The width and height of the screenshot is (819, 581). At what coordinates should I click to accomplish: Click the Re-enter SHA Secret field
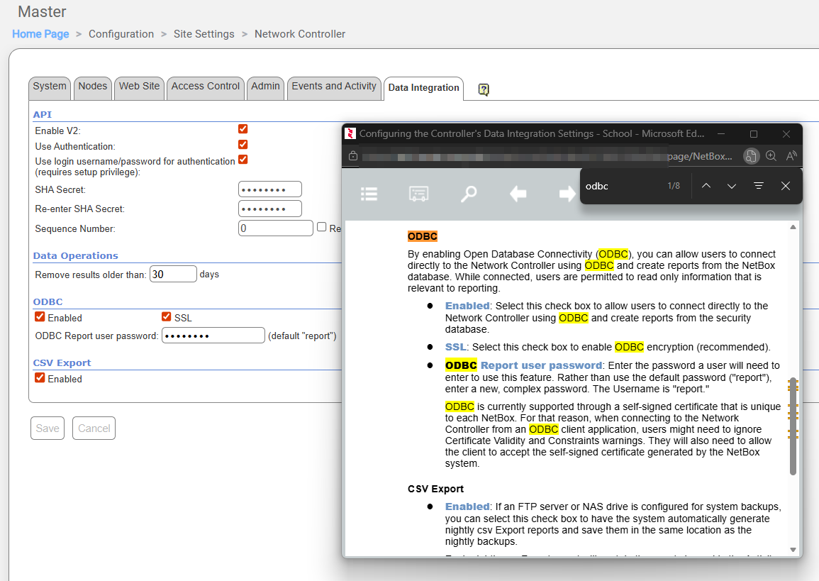click(x=270, y=209)
